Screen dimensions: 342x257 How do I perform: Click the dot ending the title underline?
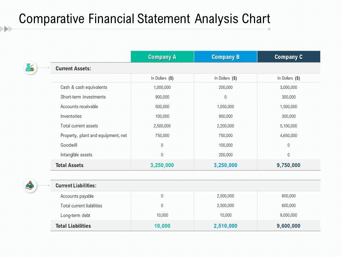(x=269, y=29)
